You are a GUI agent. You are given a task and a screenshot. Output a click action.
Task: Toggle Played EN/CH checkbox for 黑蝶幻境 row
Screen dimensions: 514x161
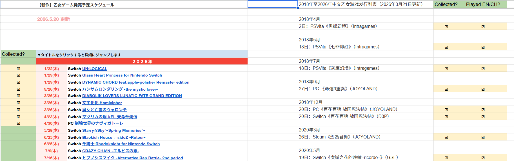coord(483,27)
